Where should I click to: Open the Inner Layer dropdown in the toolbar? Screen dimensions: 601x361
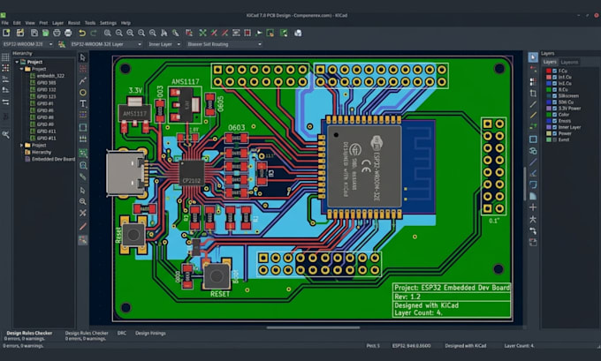pos(164,44)
